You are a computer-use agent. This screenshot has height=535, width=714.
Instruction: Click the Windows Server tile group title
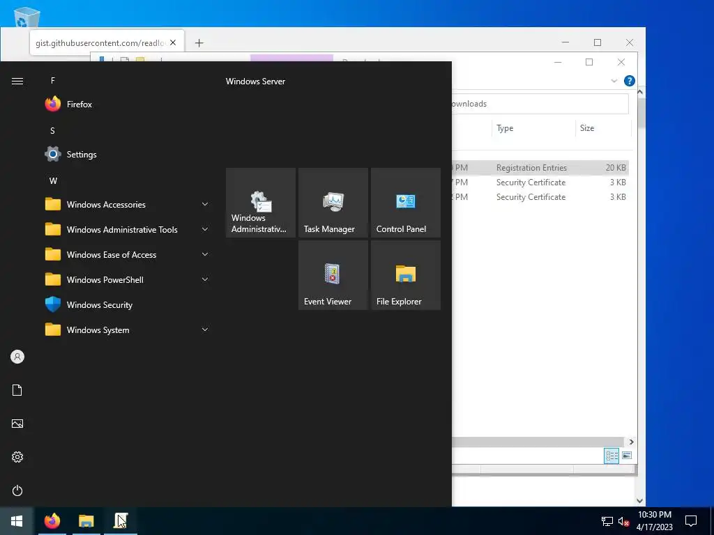[255, 82]
